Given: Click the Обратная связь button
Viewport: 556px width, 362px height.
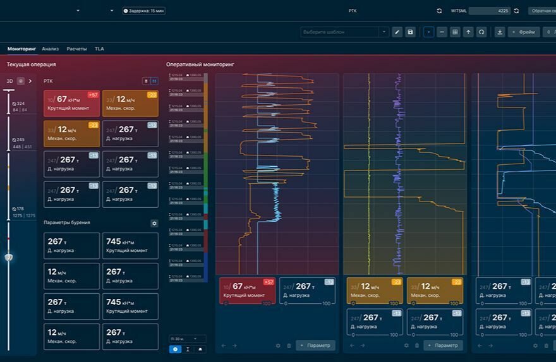Looking at the screenshot, I should click(542, 11).
